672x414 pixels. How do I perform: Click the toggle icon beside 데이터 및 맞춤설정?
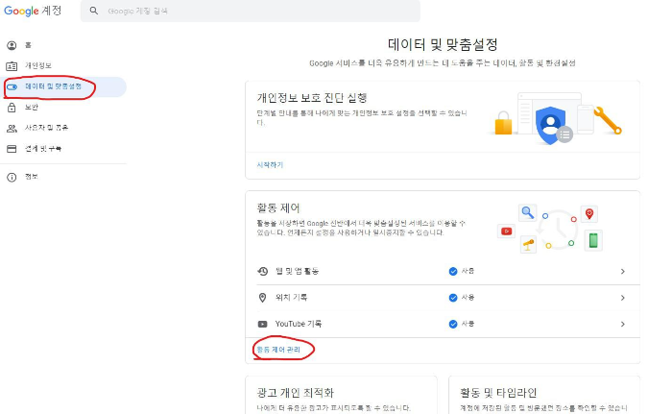click(x=12, y=87)
